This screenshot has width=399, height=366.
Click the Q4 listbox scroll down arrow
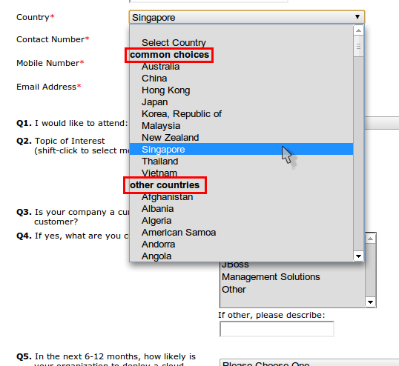point(371,302)
